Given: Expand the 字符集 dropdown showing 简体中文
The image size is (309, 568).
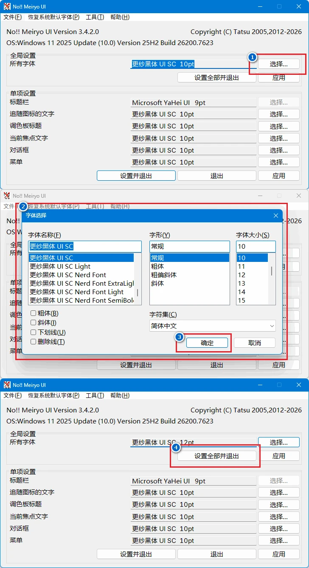Looking at the screenshot, I should coord(213,326).
